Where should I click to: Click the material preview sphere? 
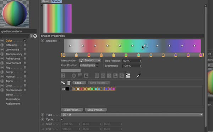(15, 13)
